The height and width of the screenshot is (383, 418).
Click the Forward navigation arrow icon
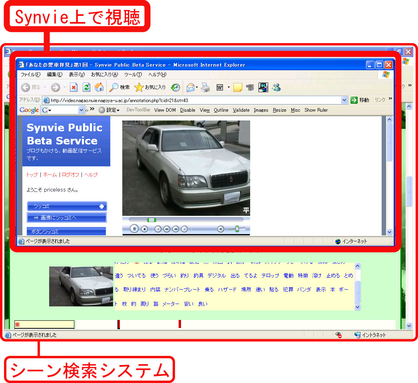(x=56, y=87)
